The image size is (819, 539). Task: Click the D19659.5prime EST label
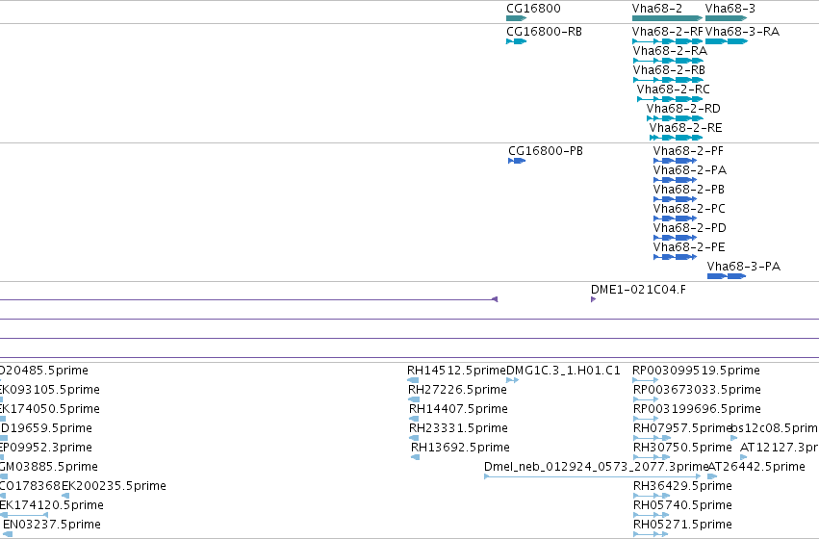click(46, 428)
